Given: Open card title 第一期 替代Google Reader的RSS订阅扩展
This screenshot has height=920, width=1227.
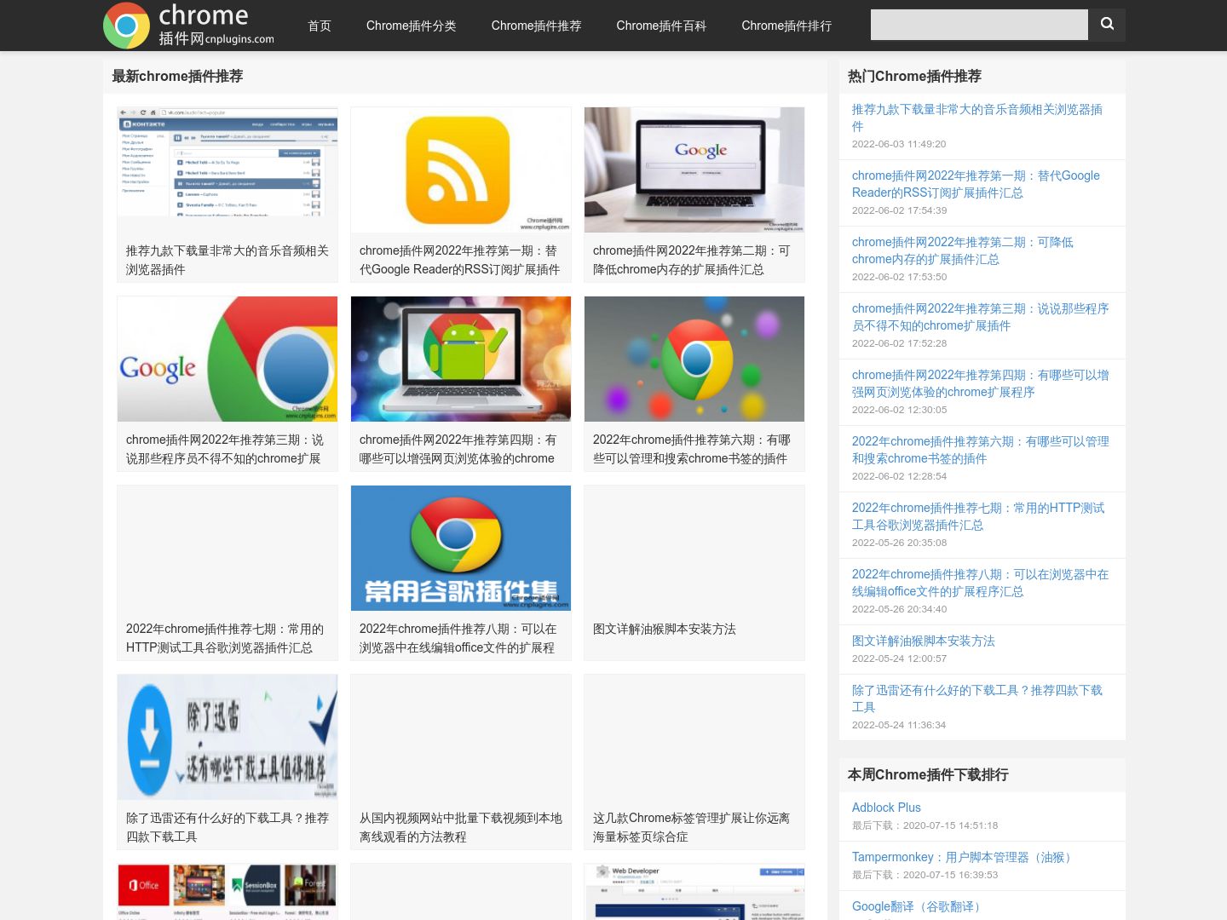Looking at the screenshot, I should point(460,260).
